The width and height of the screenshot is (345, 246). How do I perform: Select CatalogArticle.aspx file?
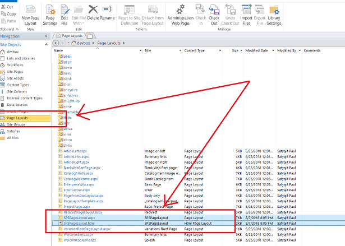click(x=79, y=174)
